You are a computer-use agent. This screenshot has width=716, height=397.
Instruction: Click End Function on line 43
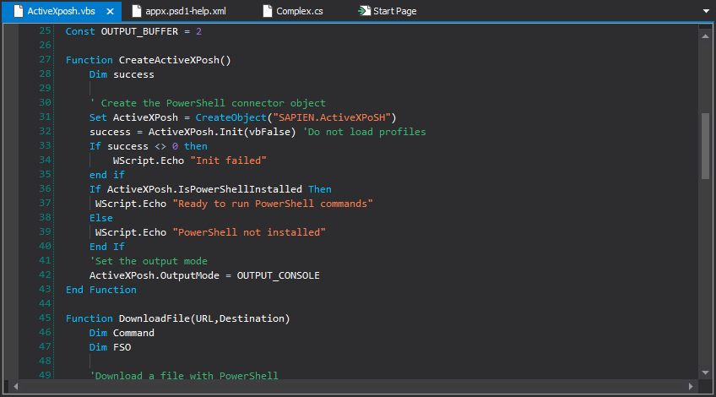click(x=101, y=290)
